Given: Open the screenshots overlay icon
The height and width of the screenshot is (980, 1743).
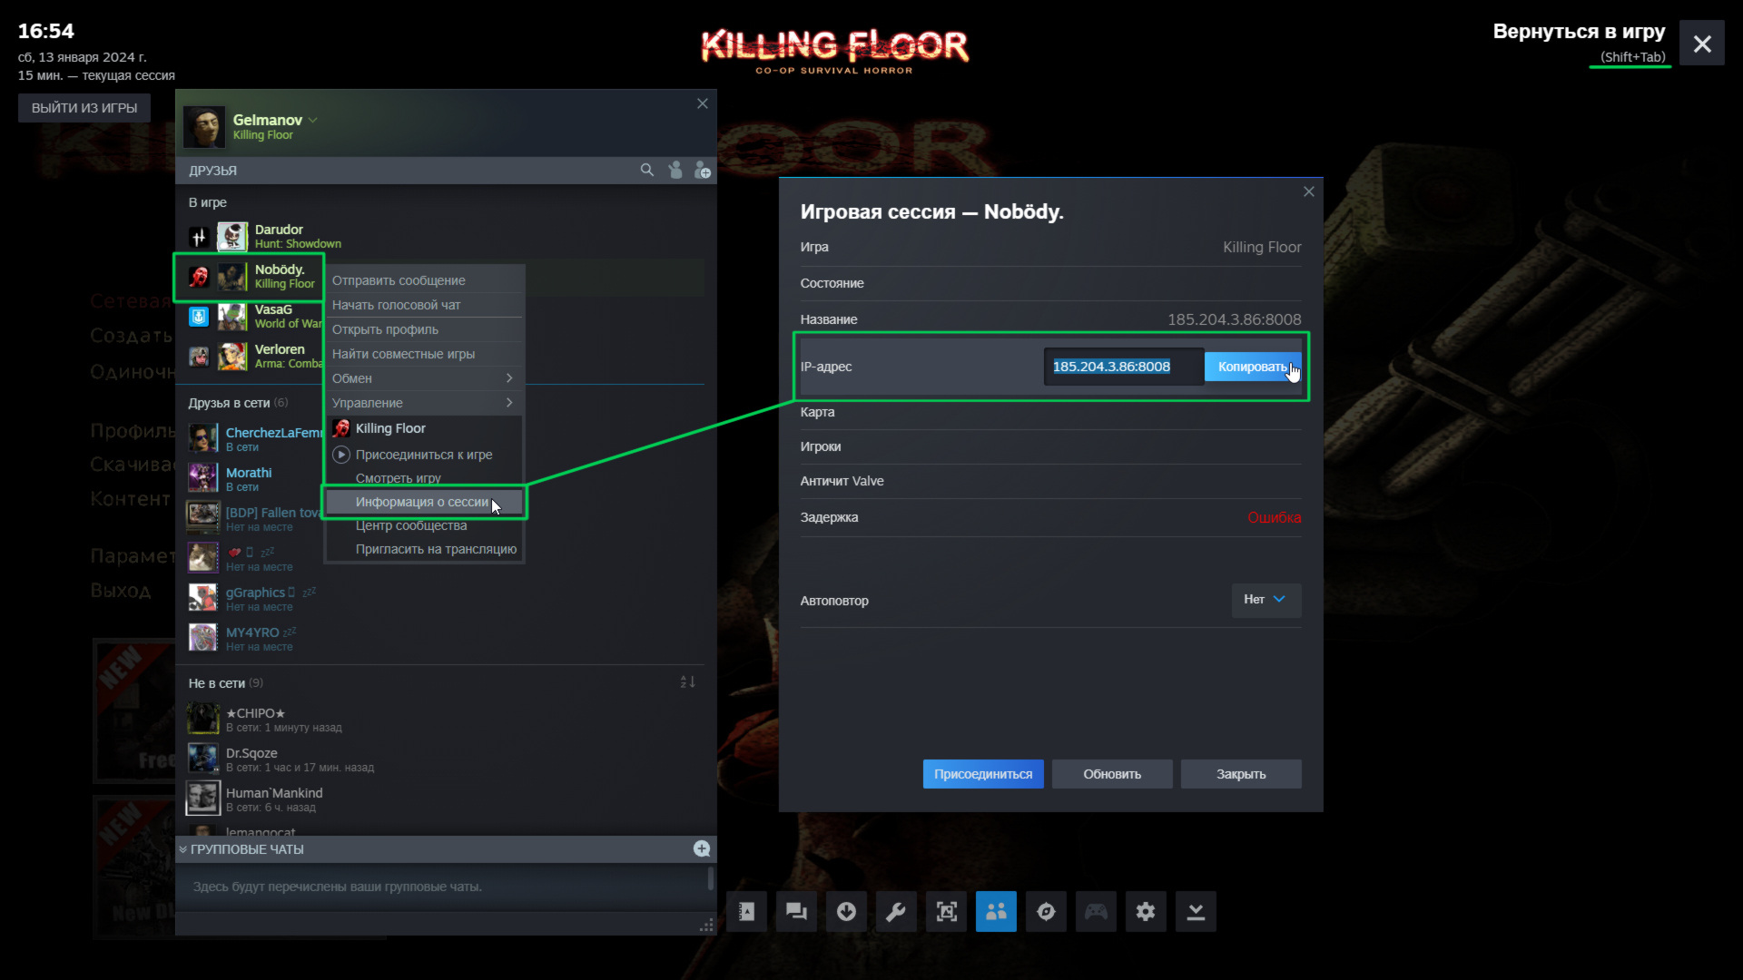Looking at the screenshot, I should coord(946,911).
